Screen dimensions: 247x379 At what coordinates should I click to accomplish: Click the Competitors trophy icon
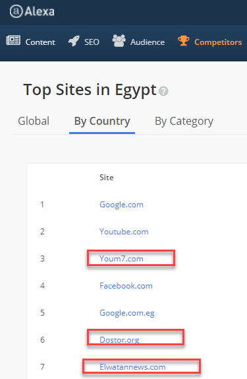point(184,41)
